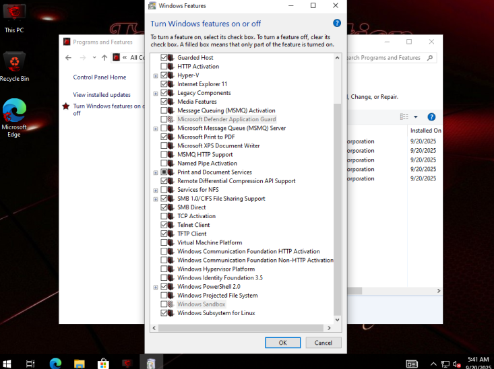This screenshot has height=369, width=494.
Task: Toggle Media Features checkbox
Action: tap(164, 102)
